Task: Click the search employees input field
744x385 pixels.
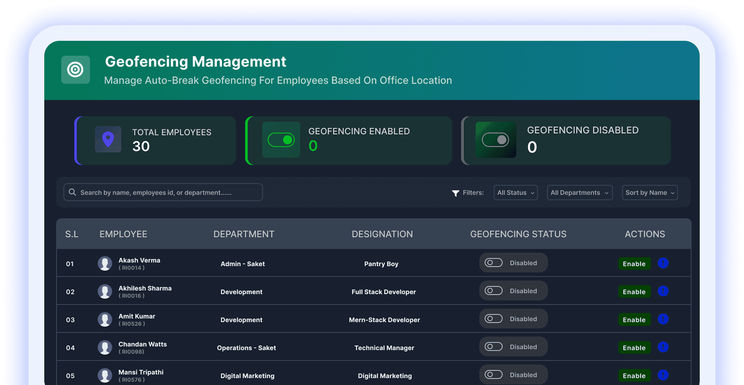Action: [x=163, y=192]
